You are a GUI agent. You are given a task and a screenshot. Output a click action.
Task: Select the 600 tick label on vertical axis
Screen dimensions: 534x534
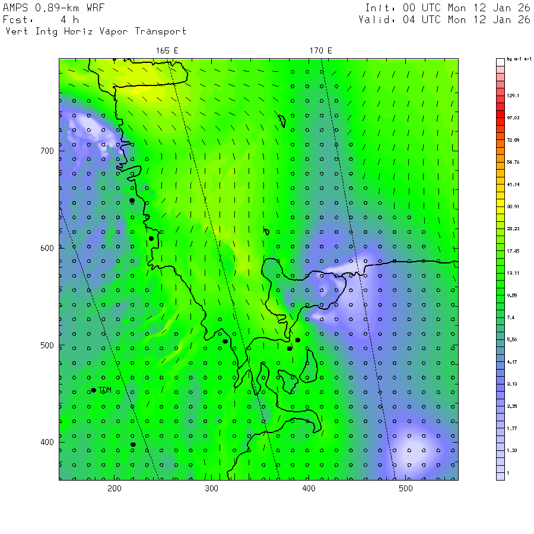click(47, 248)
